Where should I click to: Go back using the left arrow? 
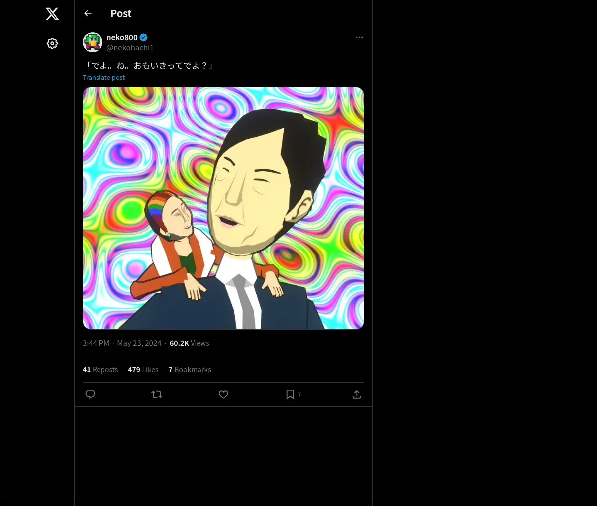(88, 13)
